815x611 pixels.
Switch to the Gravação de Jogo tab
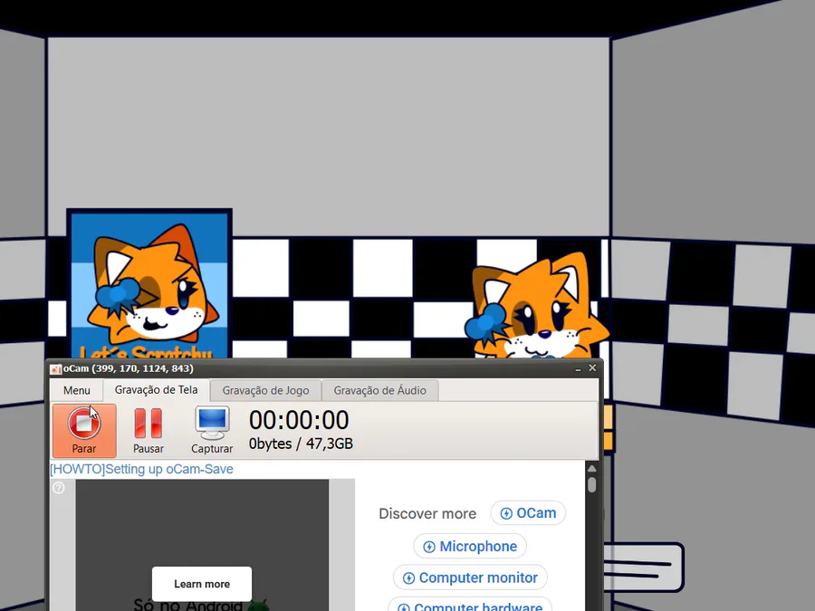click(x=265, y=390)
